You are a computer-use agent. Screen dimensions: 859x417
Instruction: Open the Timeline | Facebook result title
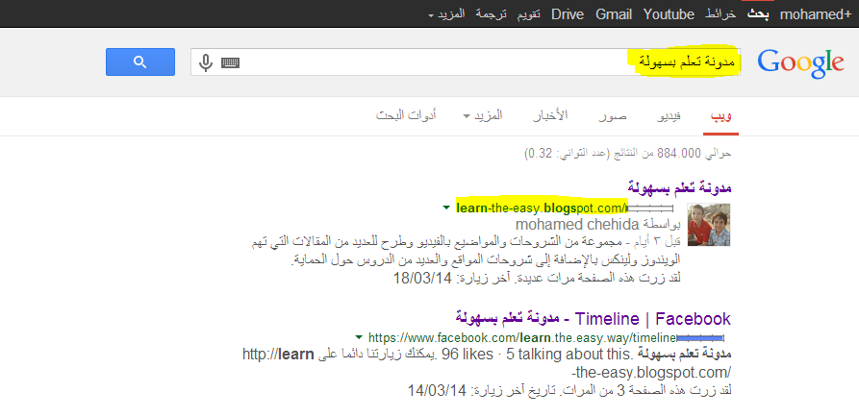(594, 318)
